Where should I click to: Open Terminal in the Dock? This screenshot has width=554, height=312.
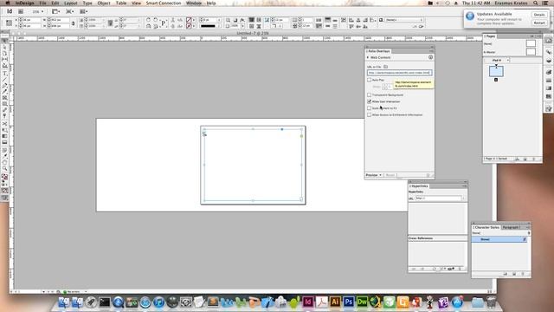point(105,302)
